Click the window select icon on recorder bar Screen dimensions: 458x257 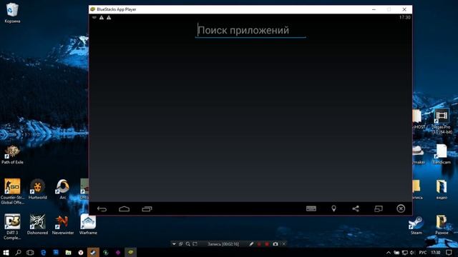180,244
